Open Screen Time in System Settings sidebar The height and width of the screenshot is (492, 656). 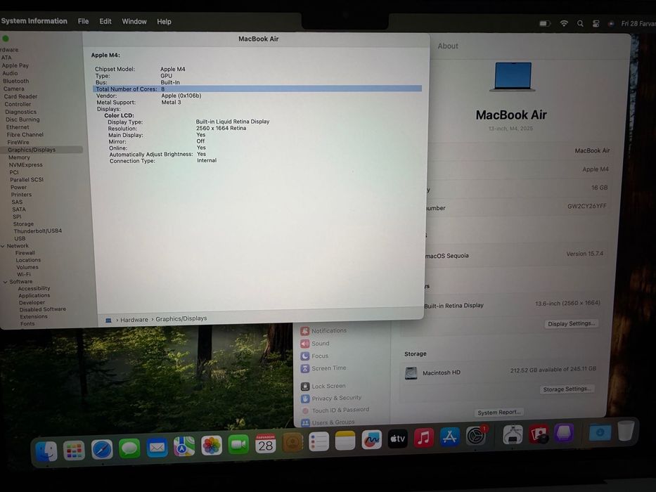tap(323, 368)
